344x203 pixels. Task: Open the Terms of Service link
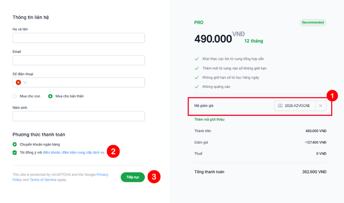pyautogui.click(x=43, y=180)
